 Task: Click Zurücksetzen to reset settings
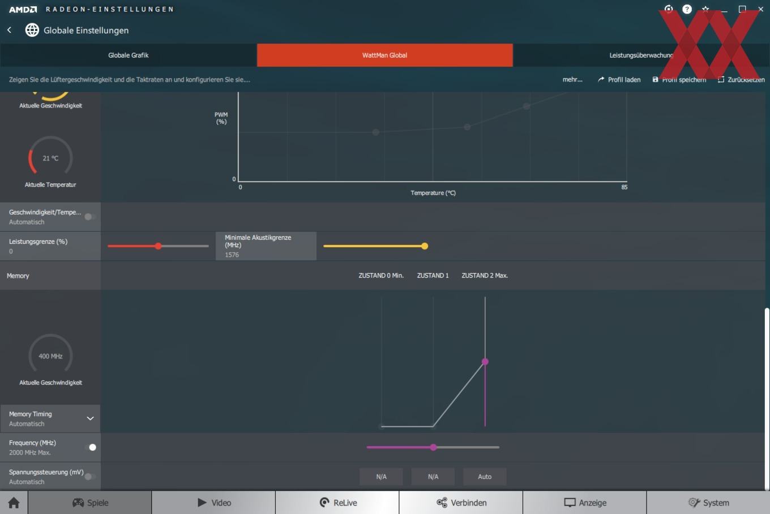click(741, 80)
